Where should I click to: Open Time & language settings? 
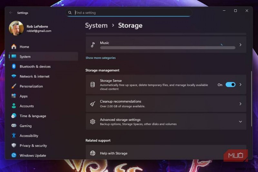44,116
